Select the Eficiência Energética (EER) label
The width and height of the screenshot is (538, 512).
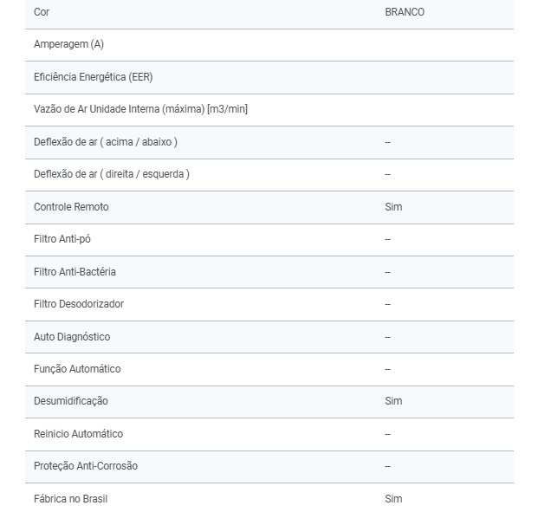[x=94, y=77]
